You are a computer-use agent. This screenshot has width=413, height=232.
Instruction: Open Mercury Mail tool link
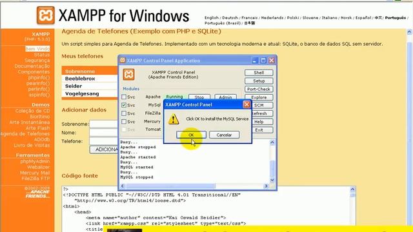(35, 173)
